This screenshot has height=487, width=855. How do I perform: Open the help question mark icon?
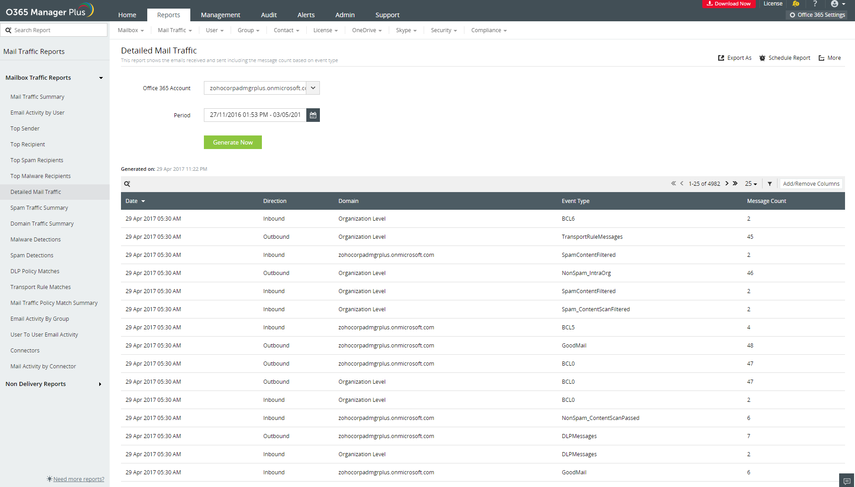point(815,4)
